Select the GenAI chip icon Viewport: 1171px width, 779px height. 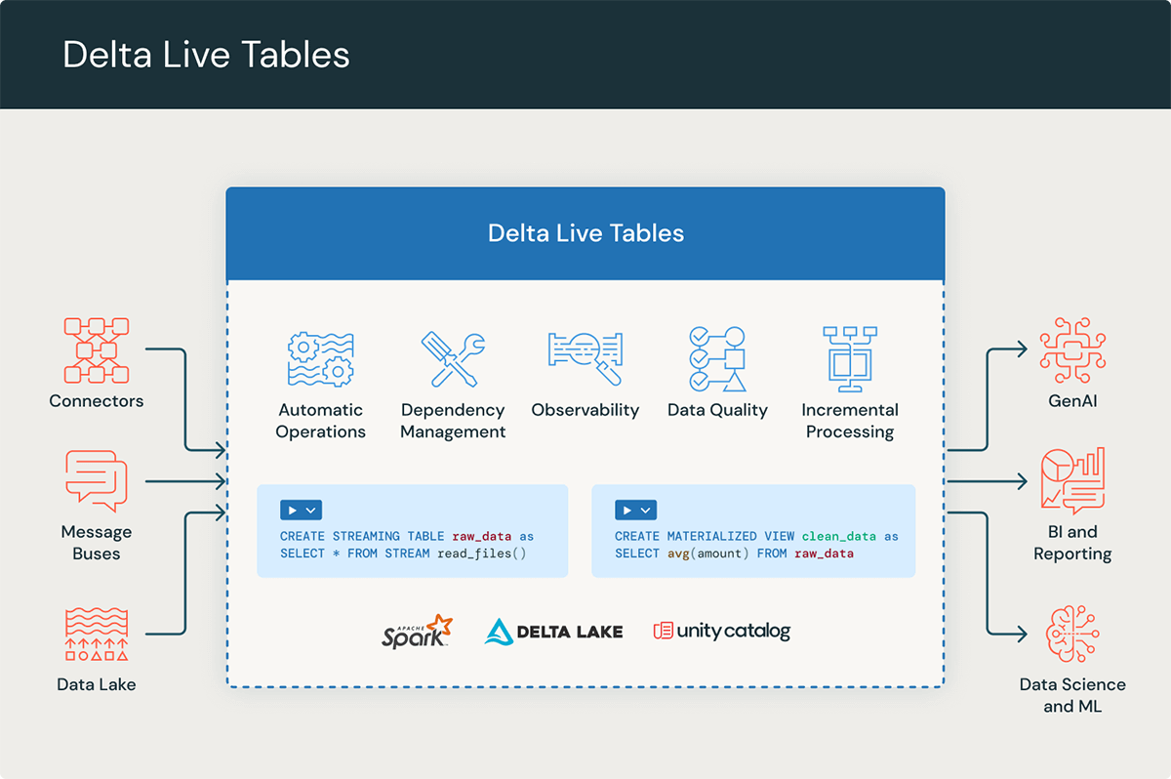click(1072, 348)
